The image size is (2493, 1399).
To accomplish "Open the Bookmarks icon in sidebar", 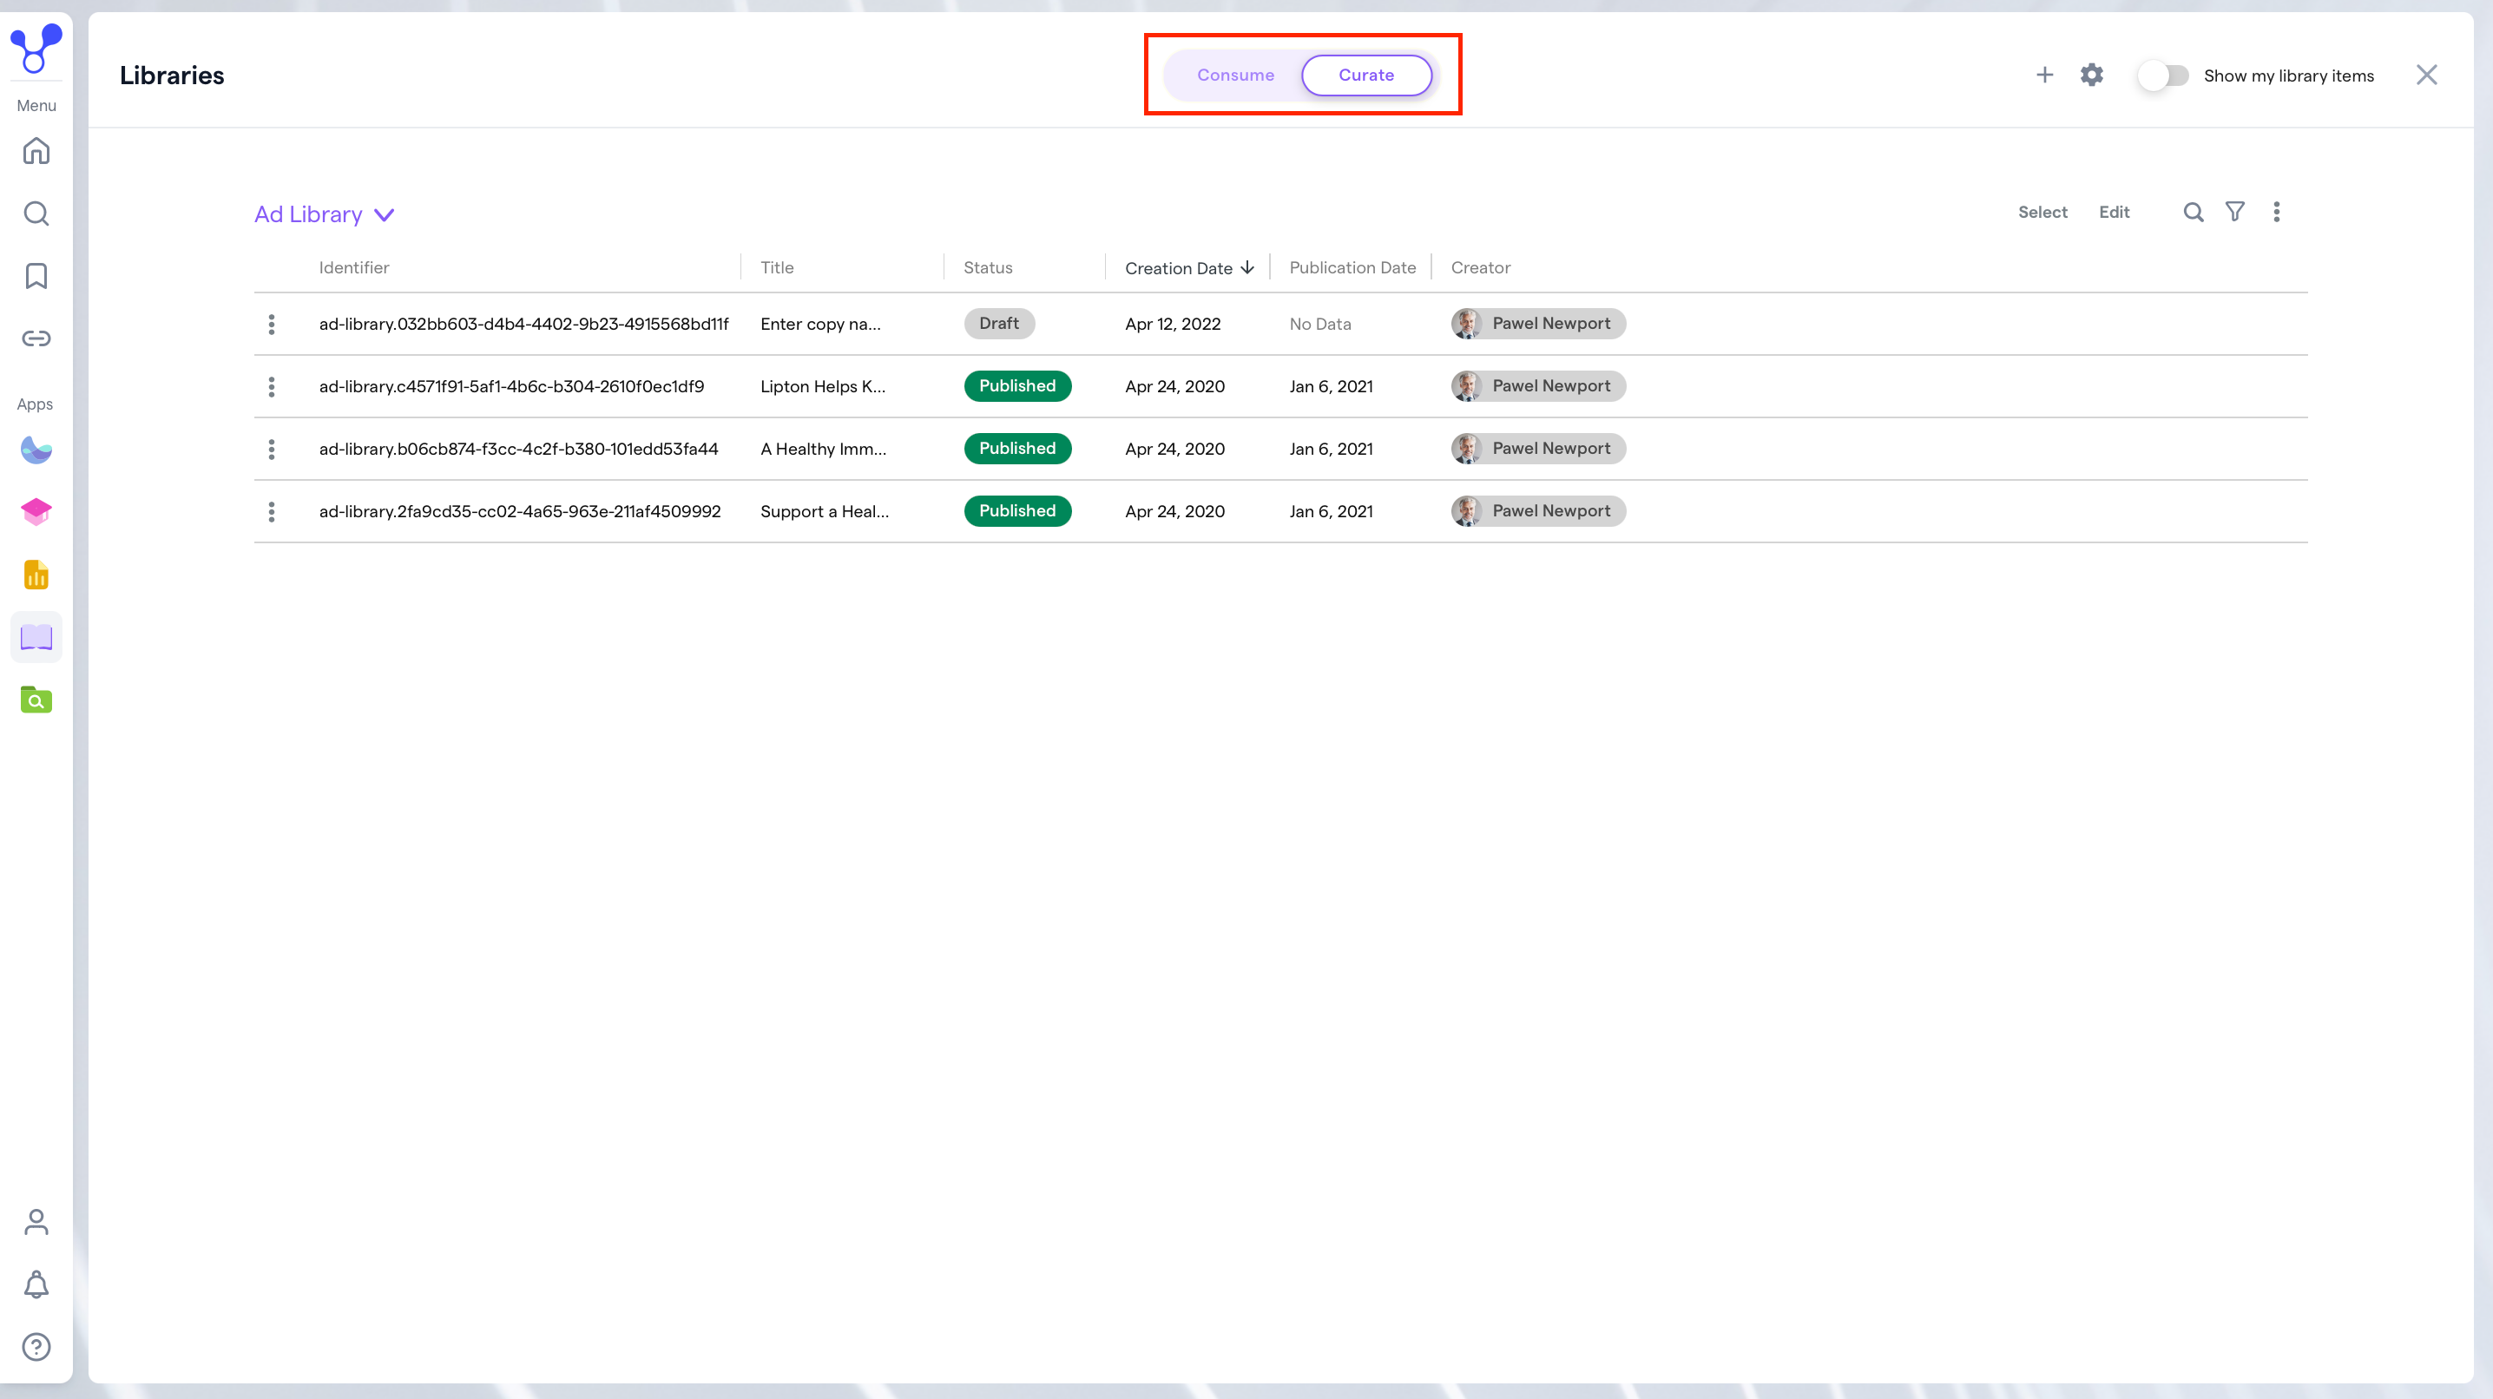I will pos(36,276).
